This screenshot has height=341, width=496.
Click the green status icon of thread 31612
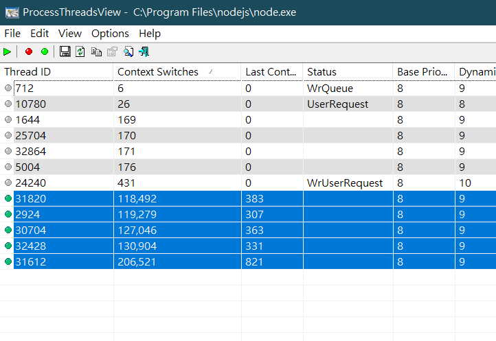pyautogui.click(x=8, y=261)
